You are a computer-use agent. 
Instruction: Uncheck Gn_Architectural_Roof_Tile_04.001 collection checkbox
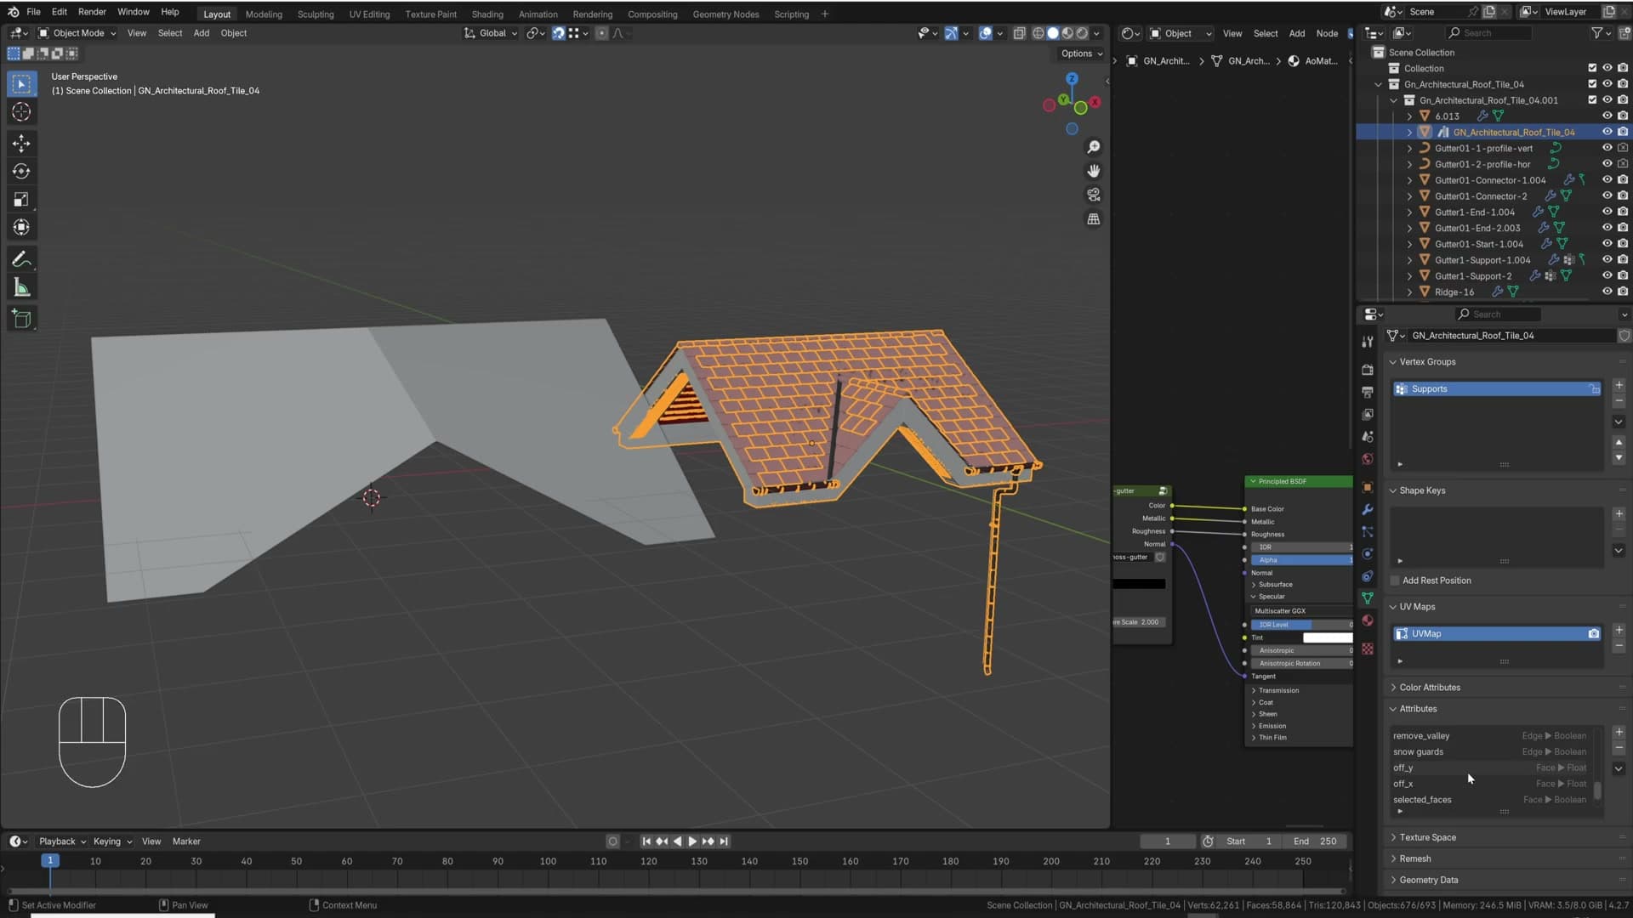coord(1592,99)
